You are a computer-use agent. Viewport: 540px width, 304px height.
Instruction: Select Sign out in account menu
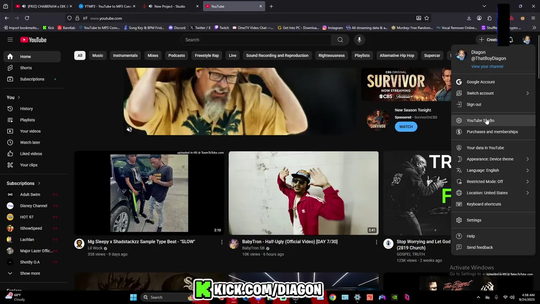point(493,104)
